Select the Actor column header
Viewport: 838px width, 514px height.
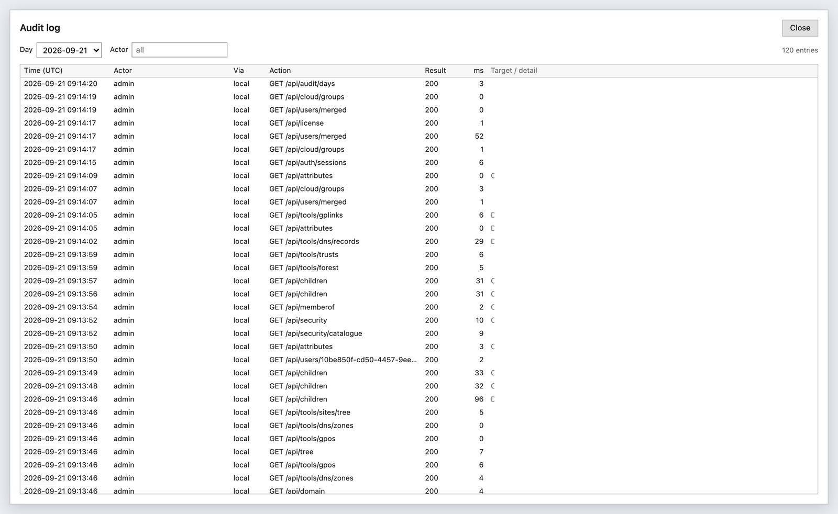pos(123,71)
